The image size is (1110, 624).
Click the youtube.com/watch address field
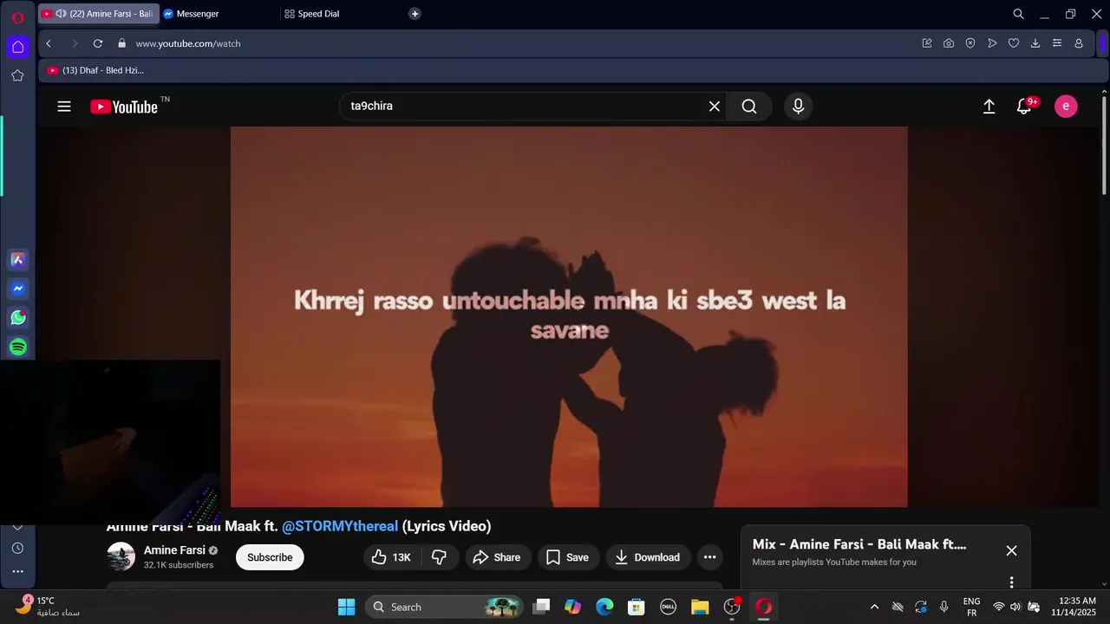point(188,43)
